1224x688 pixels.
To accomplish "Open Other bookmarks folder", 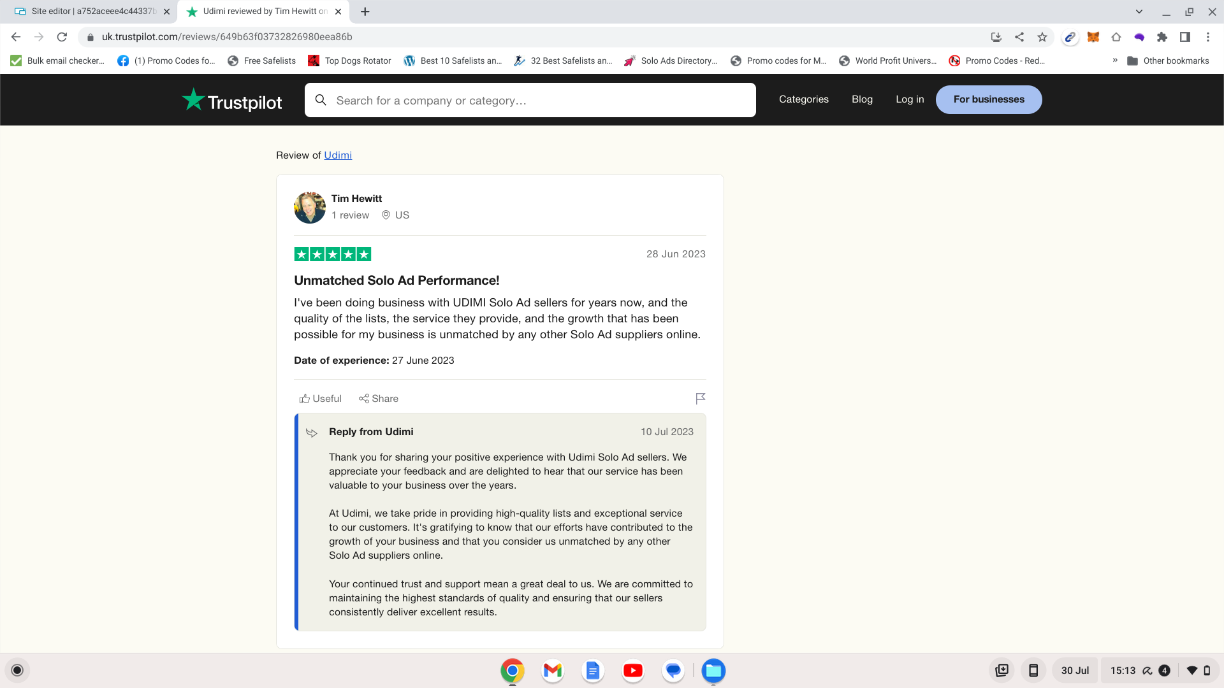I will [x=1168, y=61].
